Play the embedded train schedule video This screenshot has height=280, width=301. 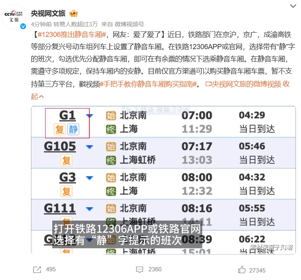coord(163,180)
